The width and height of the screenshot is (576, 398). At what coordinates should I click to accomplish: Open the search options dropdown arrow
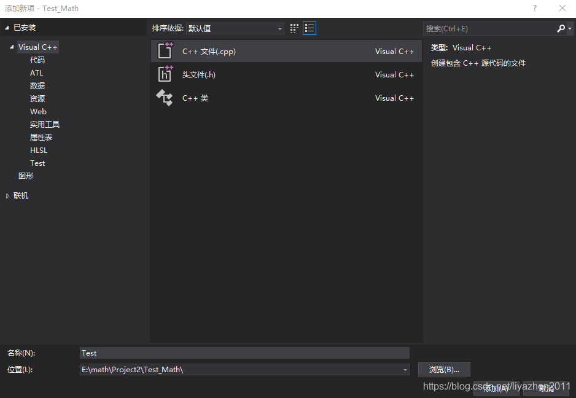[x=570, y=28]
